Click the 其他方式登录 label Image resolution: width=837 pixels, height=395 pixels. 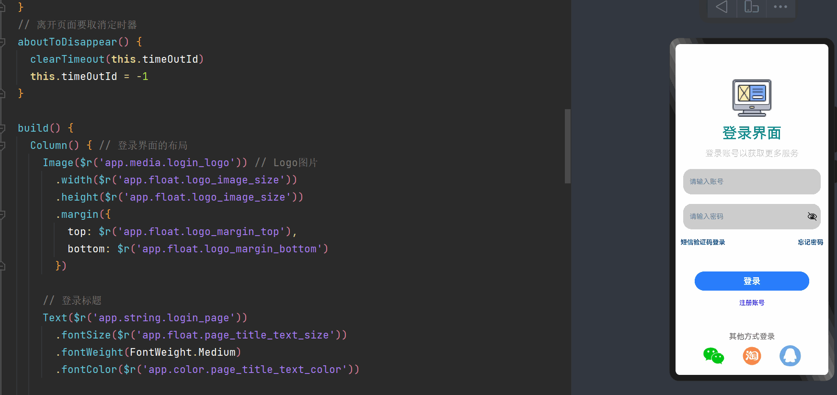(752, 336)
